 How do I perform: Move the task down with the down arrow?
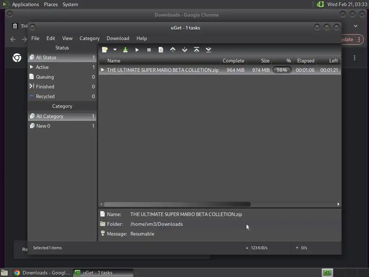[x=185, y=50]
